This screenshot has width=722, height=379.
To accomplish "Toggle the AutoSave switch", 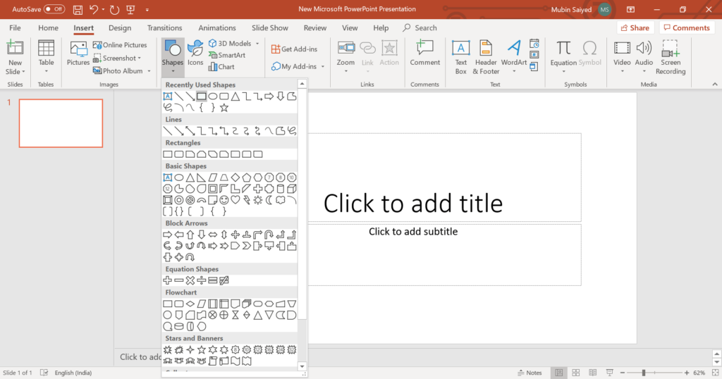I will tap(54, 10).
